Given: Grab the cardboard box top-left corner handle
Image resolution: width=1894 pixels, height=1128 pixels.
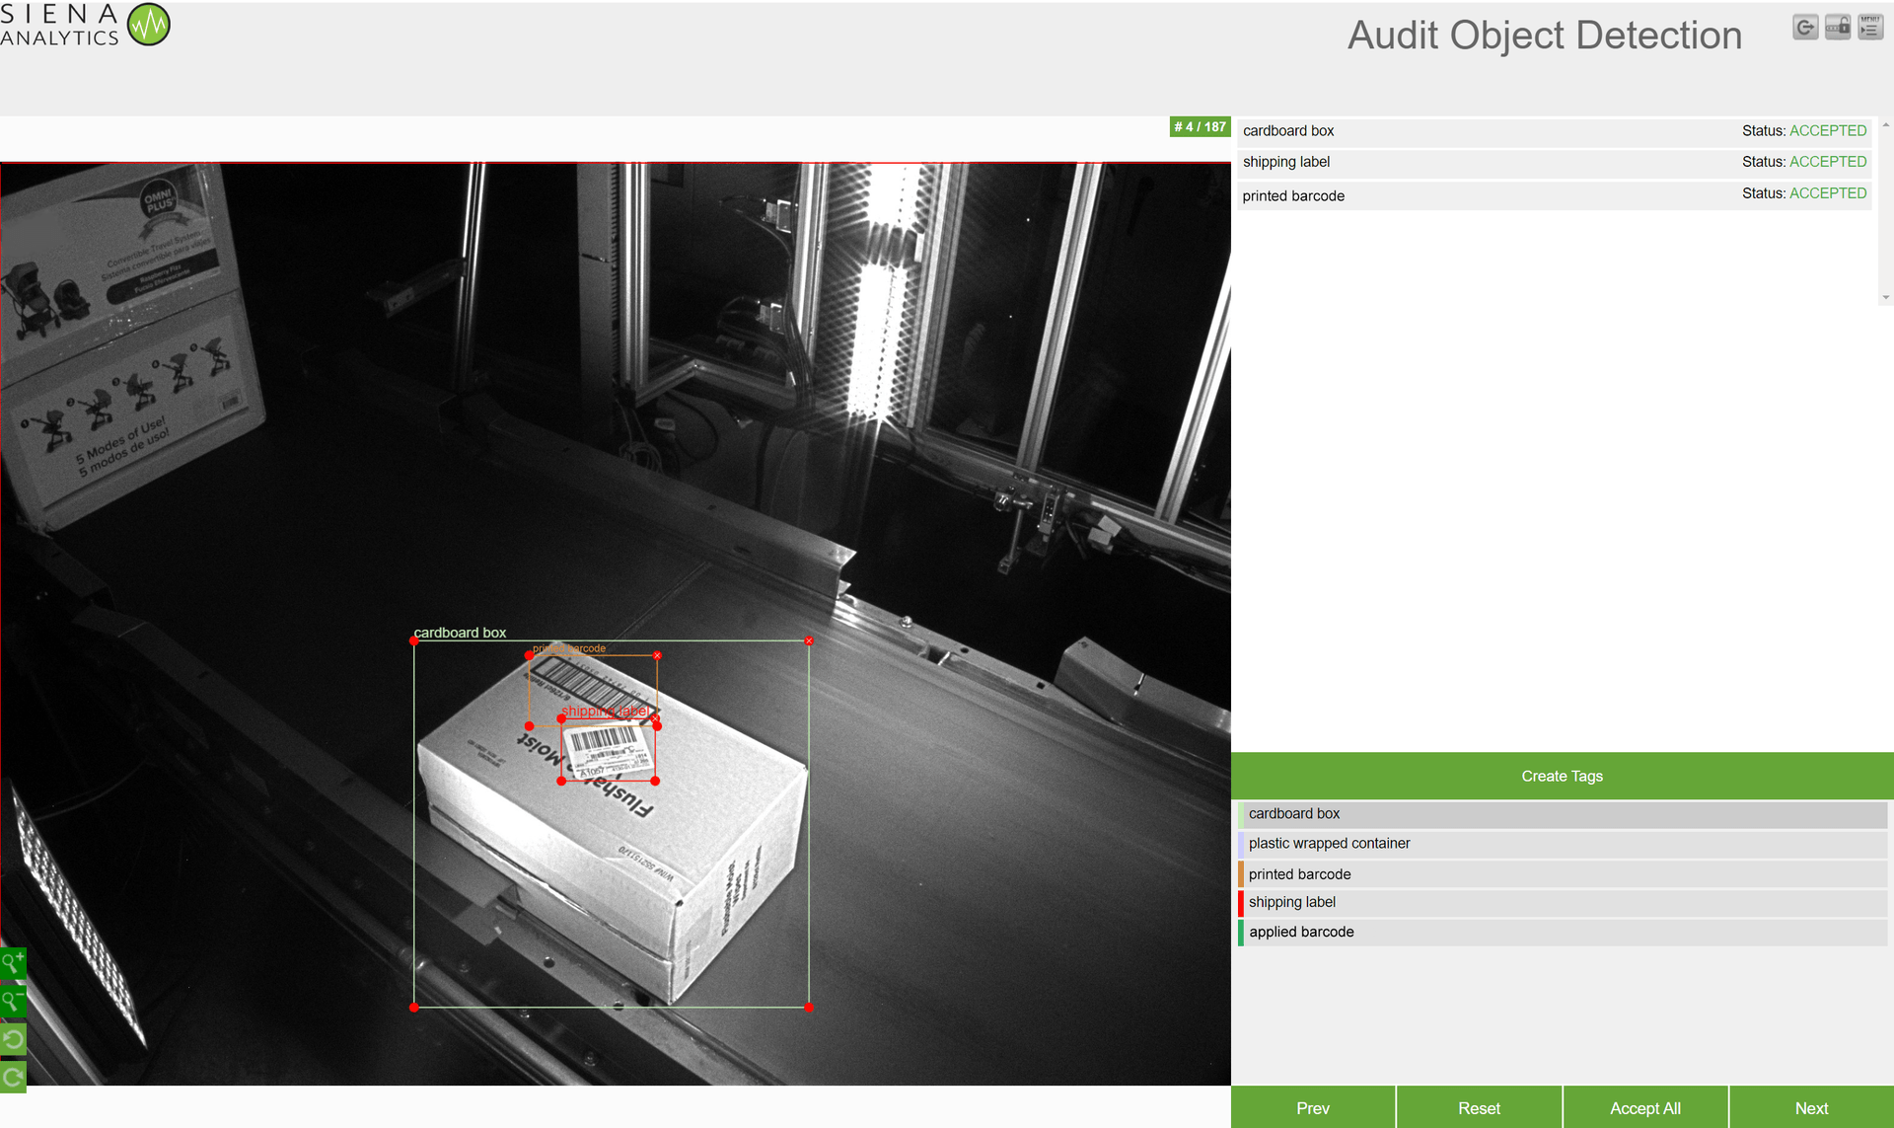Looking at the screenshot, I should 414,640.
